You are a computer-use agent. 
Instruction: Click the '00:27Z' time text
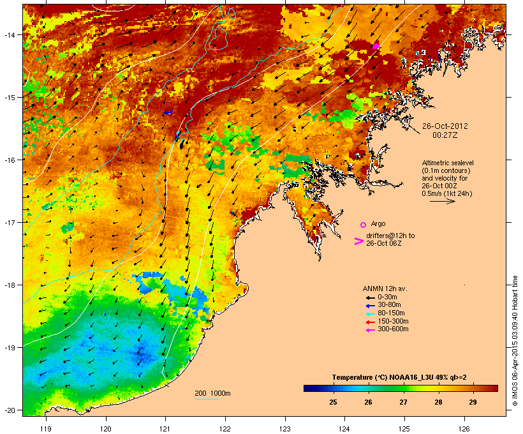[445, 135]
